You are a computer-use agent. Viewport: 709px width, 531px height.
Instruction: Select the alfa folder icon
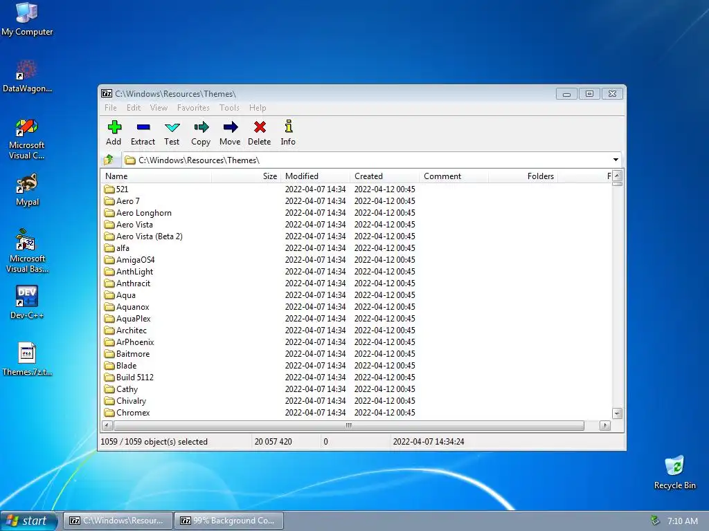109,248
